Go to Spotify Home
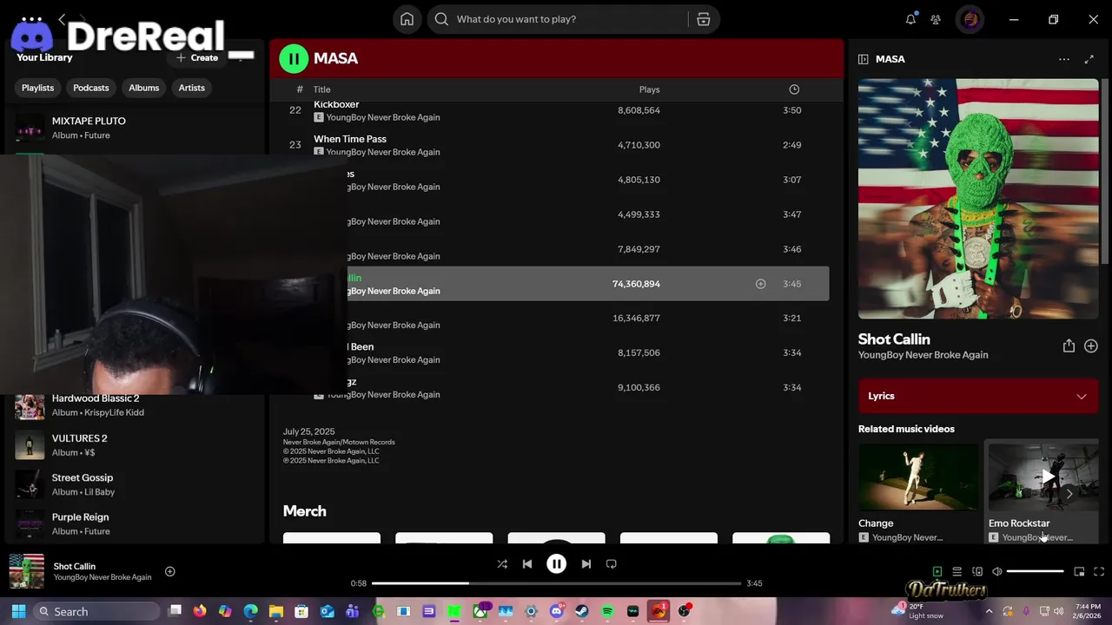Screen dimensions: 1112x625 [x=407, y=19]
